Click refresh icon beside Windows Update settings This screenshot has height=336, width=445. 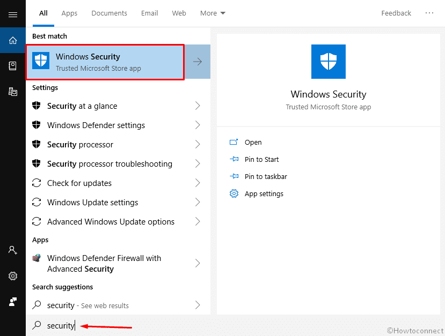[x=37, y=202]
